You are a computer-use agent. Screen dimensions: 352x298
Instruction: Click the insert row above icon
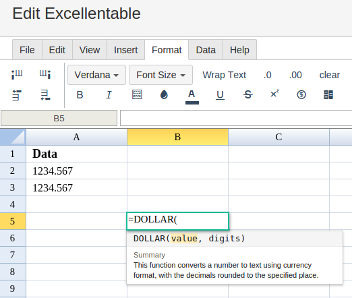pyautogui.click(x=17, y=95)
